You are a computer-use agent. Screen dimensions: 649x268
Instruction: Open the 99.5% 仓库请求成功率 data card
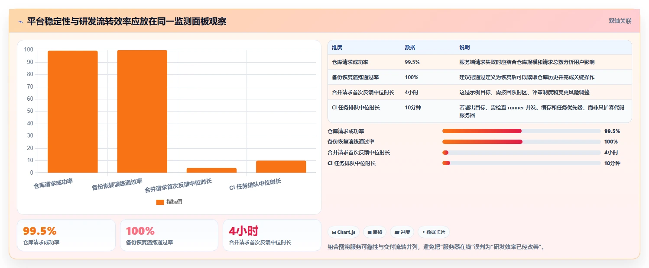tap(66, 235)
